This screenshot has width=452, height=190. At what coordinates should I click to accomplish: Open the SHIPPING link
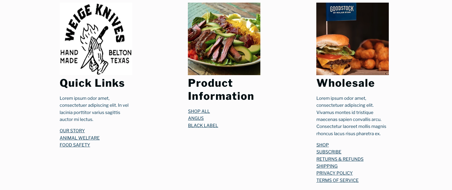click(x=327, y=166)
